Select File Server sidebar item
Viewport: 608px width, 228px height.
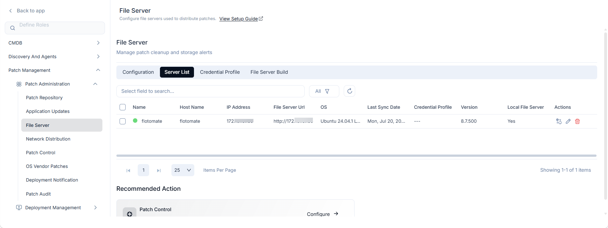point(62,125)
